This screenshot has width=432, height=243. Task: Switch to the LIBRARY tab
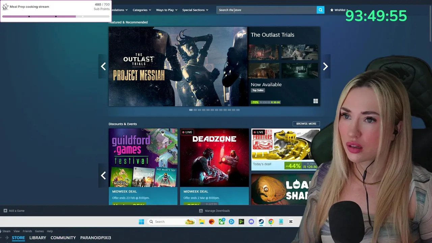point(38,238)
